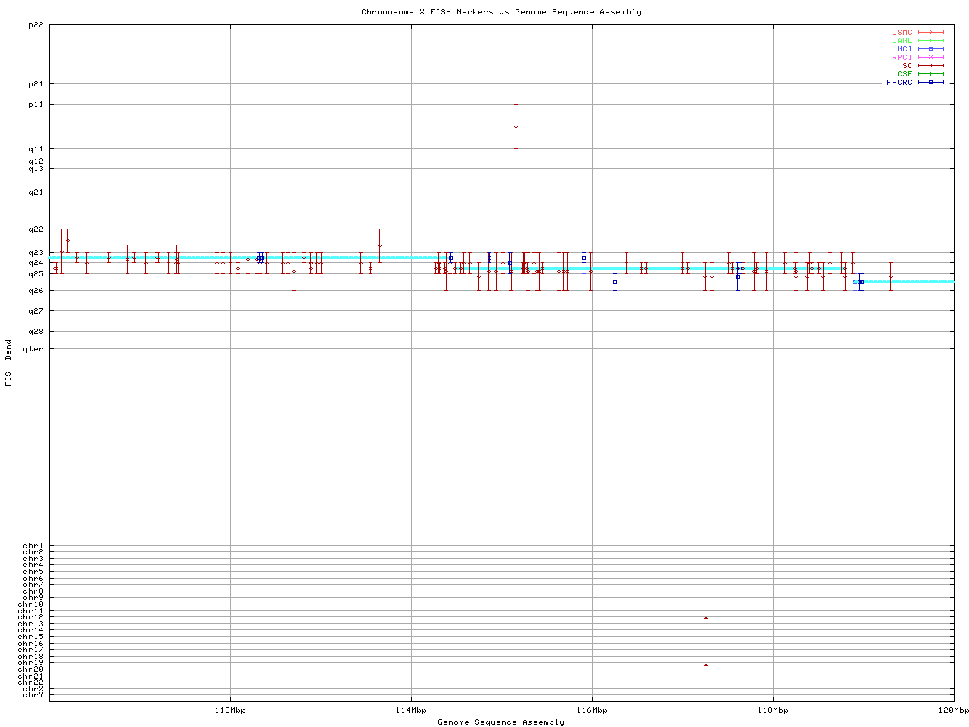The width and height of the screenshot is (969, 727).
Task: Click the chrY label at the bottom left
Action: [x=33, y=694]
